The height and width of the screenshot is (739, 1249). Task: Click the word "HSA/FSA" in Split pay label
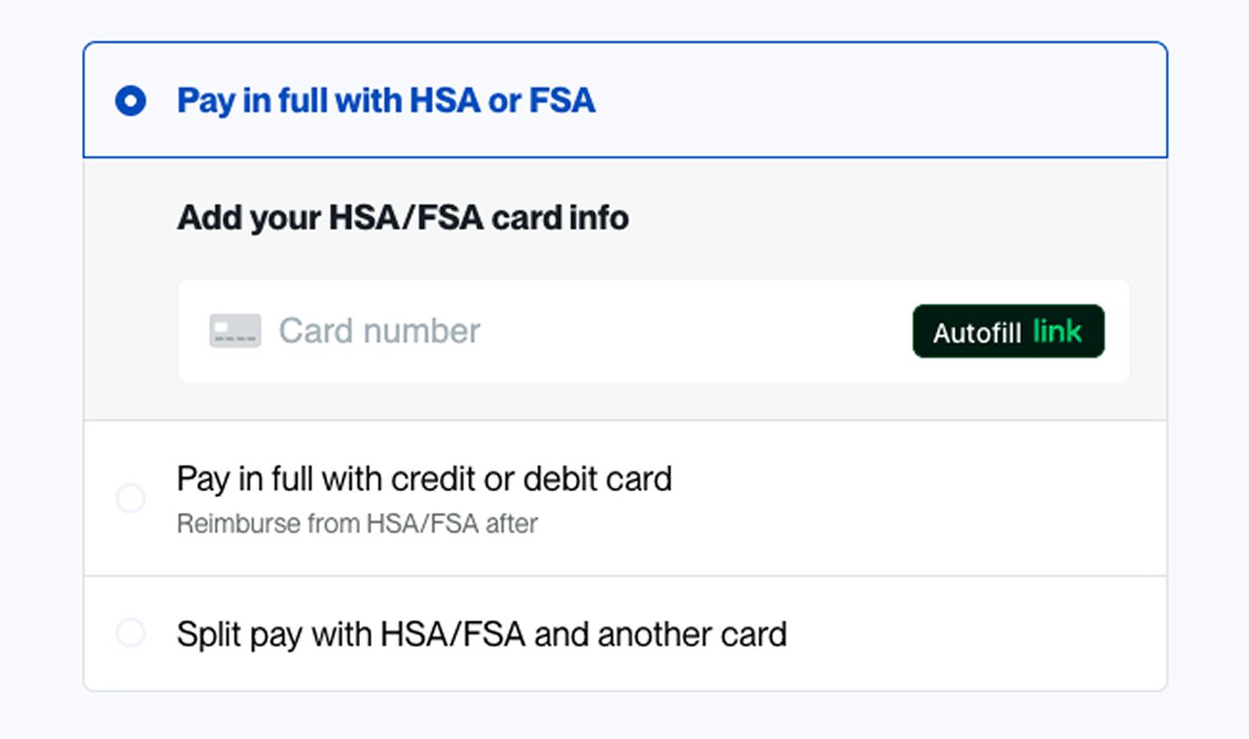[453, 634]
